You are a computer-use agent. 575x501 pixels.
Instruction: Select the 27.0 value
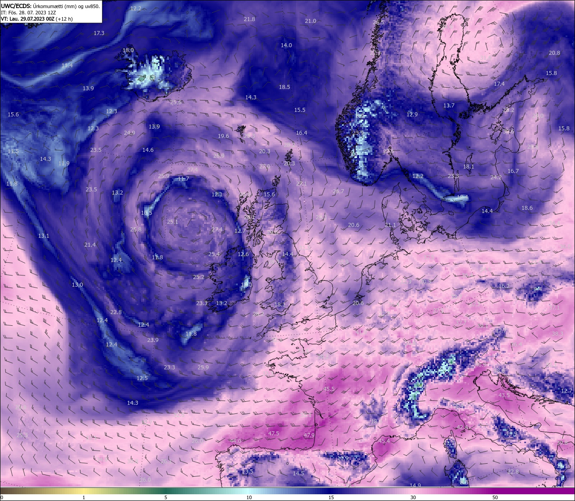click(x=265, y=167)
